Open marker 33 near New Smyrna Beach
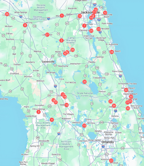 click(x=128, y=108)
